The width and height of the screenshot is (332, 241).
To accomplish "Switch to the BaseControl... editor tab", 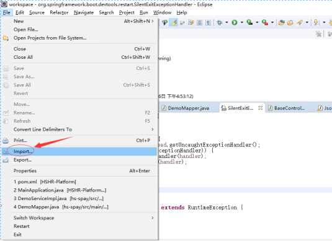I will (289, 108).
